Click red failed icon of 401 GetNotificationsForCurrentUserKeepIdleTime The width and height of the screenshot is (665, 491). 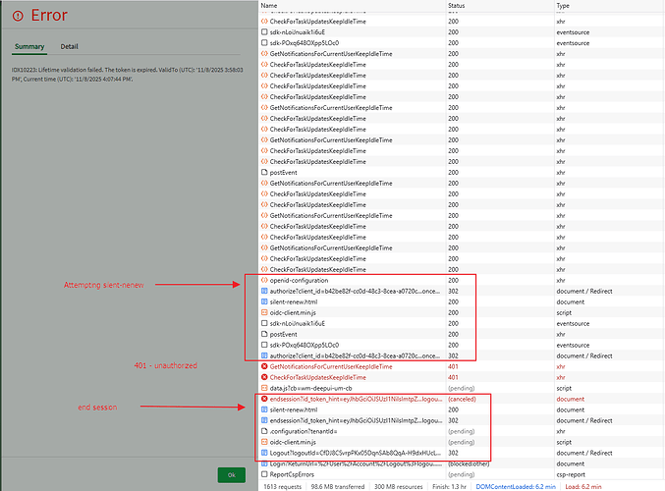[x=264, y=366]
